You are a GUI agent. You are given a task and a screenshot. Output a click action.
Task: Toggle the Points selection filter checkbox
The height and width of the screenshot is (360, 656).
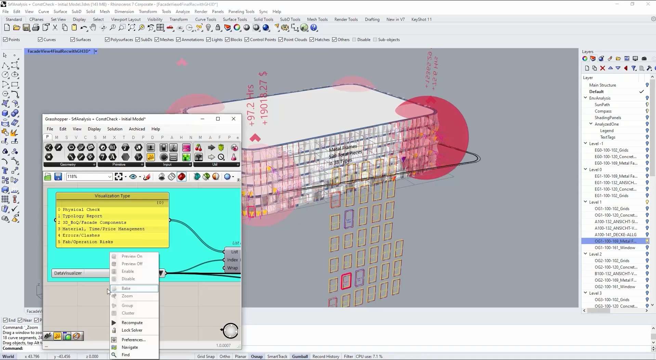[x=5, y=40]
